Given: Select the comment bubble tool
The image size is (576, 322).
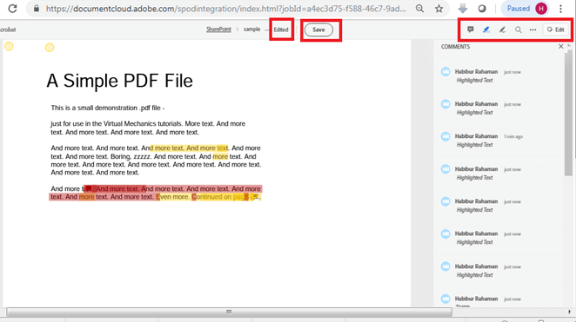Looking at the screenshot, I should tap(470, 30).
